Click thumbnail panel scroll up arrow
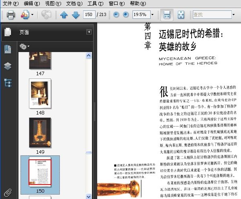This screenshot has width=241, height=199. [89, 56]
